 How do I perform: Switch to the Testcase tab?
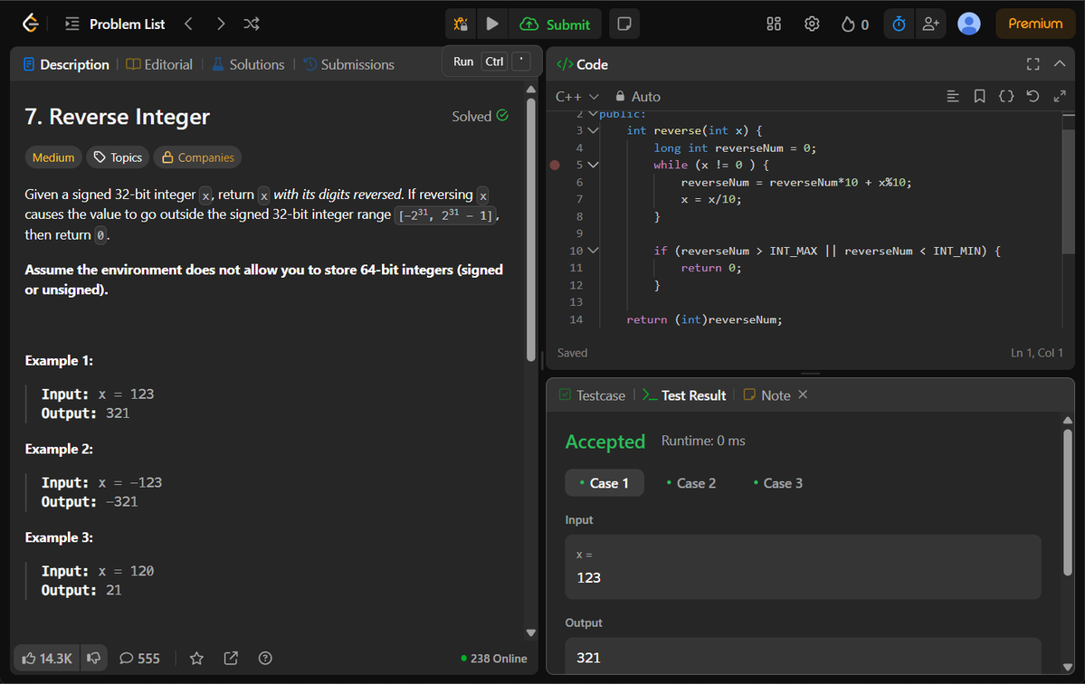tap(593, 395)
